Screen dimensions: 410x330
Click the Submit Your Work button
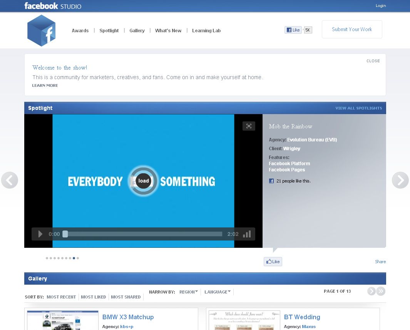pyautogui.click(x=352, y=30)
